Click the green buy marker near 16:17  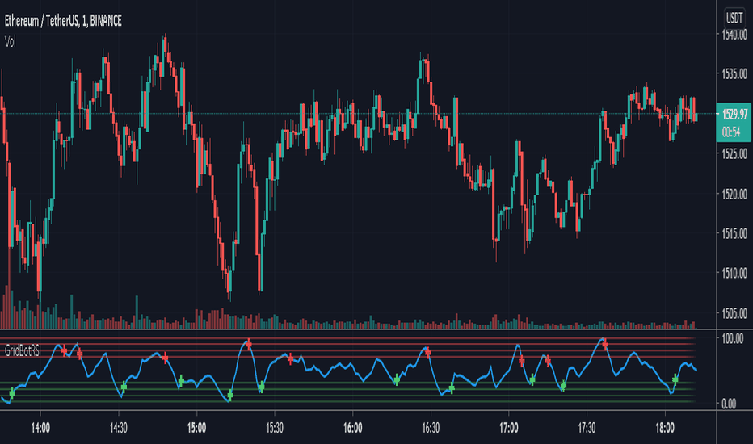397,380
